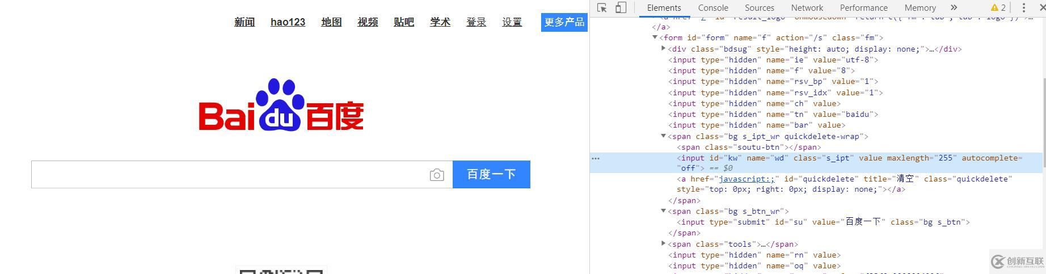
Task: Expand the span class="tools" node
Action: [663, 243]
